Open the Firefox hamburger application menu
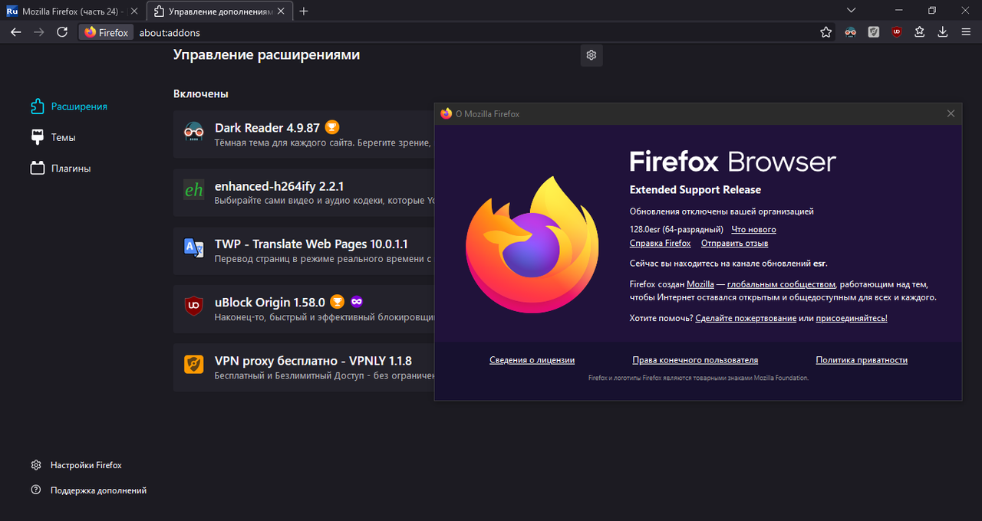This screenshot has width=982, height=521. [966, 32]
